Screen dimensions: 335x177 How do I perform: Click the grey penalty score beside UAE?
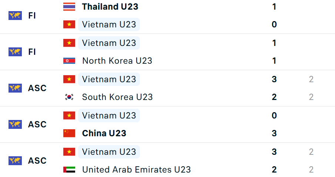[x=311, y=170]
